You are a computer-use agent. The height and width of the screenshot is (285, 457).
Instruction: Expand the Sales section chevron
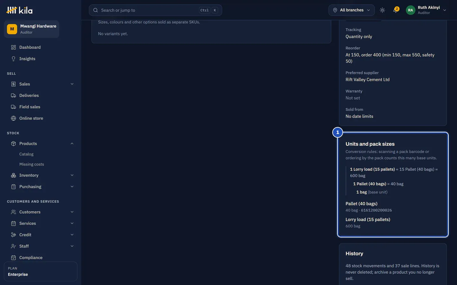click(x=72, y=84)
